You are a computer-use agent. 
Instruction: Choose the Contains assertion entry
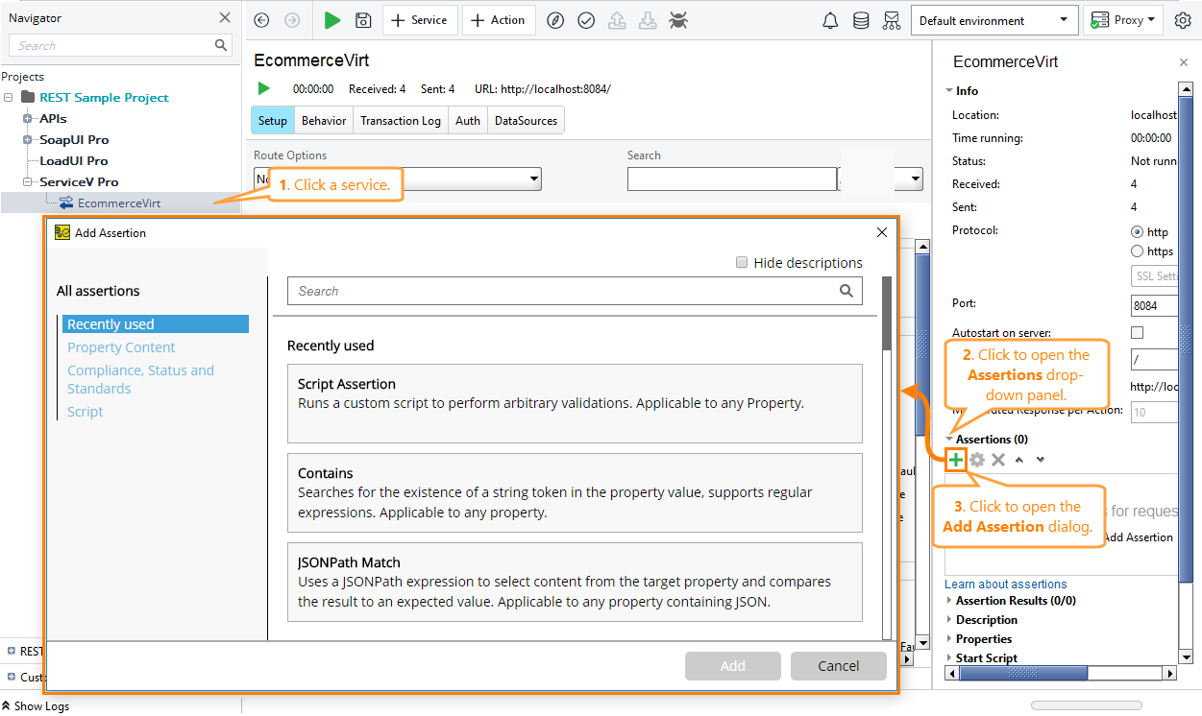[x=575, y=492]
